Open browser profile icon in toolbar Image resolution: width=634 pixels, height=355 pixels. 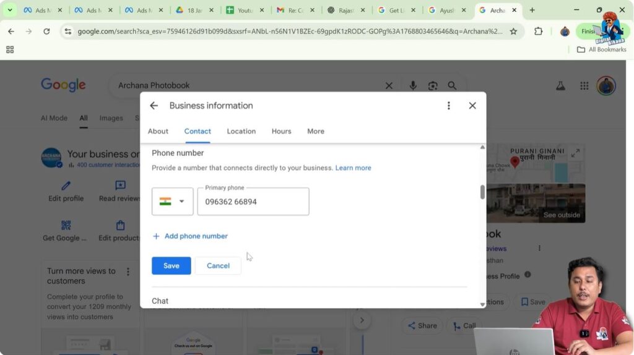pyautogui.click(x=565, y=31)
